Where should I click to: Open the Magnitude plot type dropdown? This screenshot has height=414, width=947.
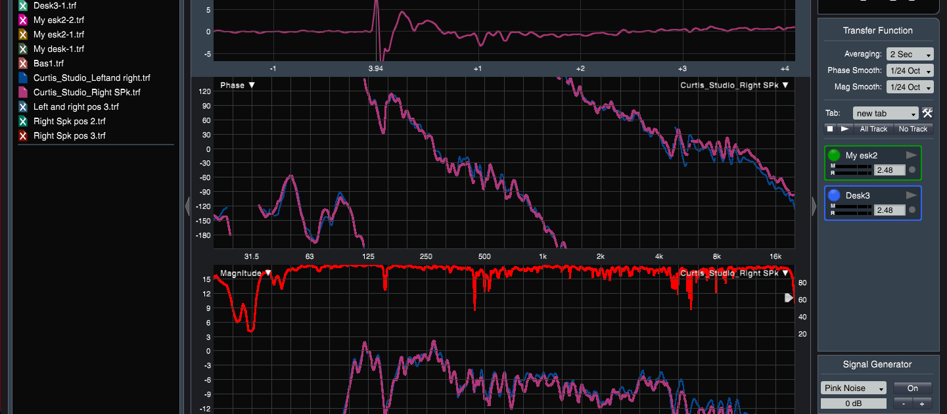pos(246,273)
